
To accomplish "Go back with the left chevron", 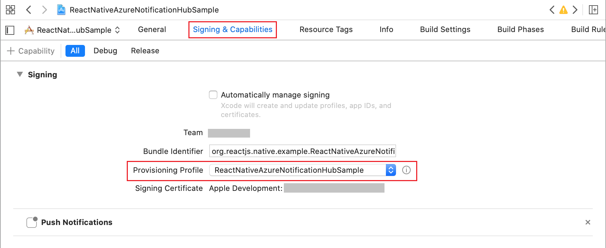I will (29, 10).
